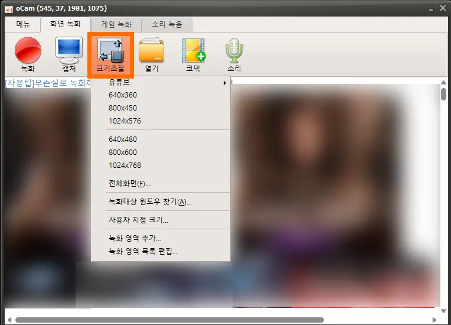Take a screenshot with the 캡처 monitor icon
The image size is (451, 325).
click(x=68, y=54)
